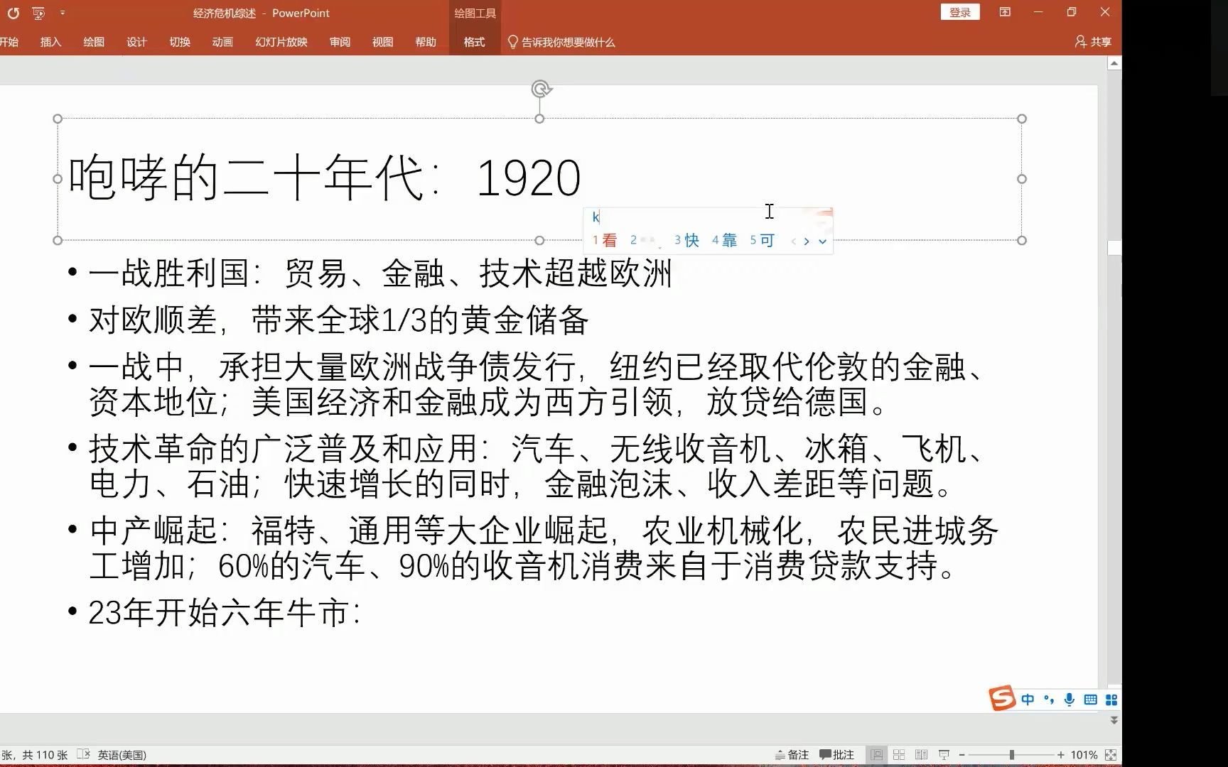Screen dimensions: 1228x767
Task: Open the Sogou soft keyboard icon
Action: coord(1091,700)
